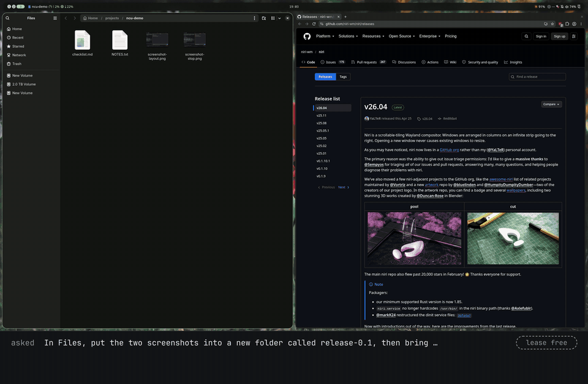Screen dimensions: 588x384
Task: Click Home in the Files path bar
Action: [91, 18]
